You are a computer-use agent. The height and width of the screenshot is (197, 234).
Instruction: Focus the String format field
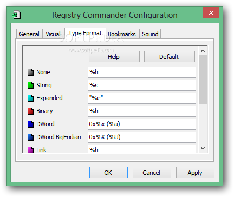142,85
